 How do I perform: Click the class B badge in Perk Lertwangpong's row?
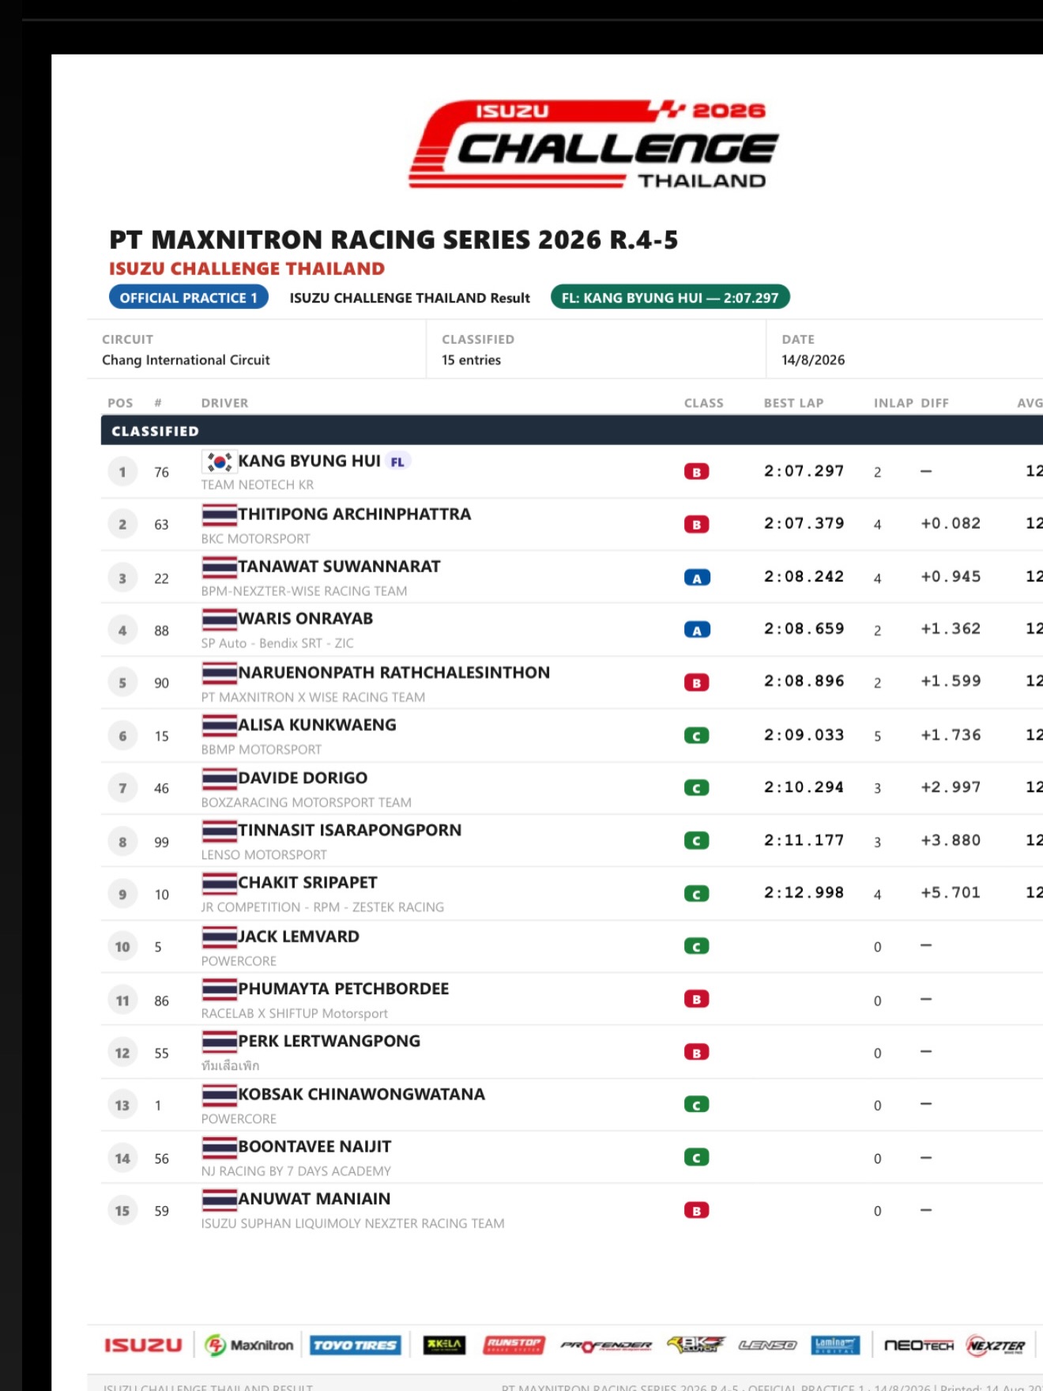click(696, 1053)
